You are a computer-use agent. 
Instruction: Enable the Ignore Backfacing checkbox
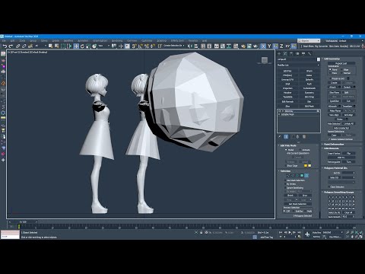pyautogui.click(x=285, y=188)
